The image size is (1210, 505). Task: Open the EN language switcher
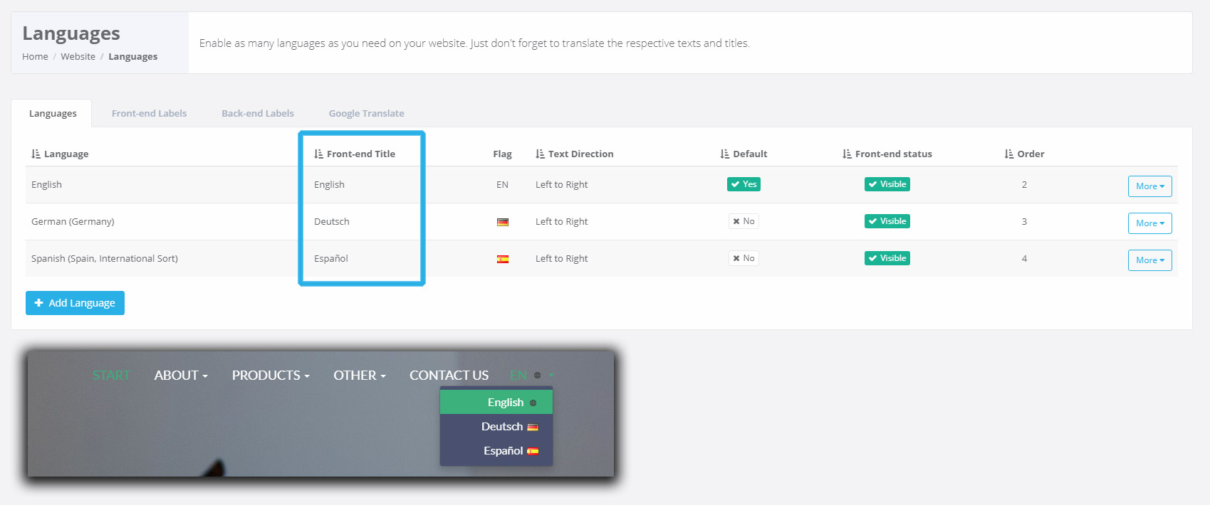pyautogui.click(x=531, y=376)
